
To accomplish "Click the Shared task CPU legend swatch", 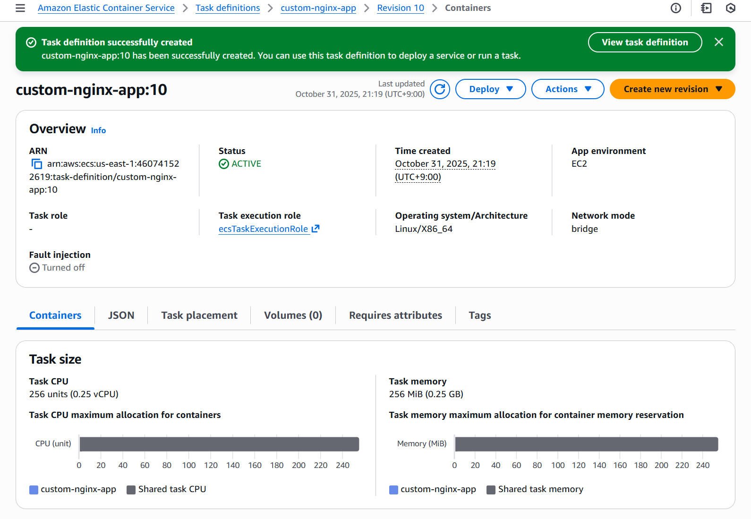I will 131,490.
